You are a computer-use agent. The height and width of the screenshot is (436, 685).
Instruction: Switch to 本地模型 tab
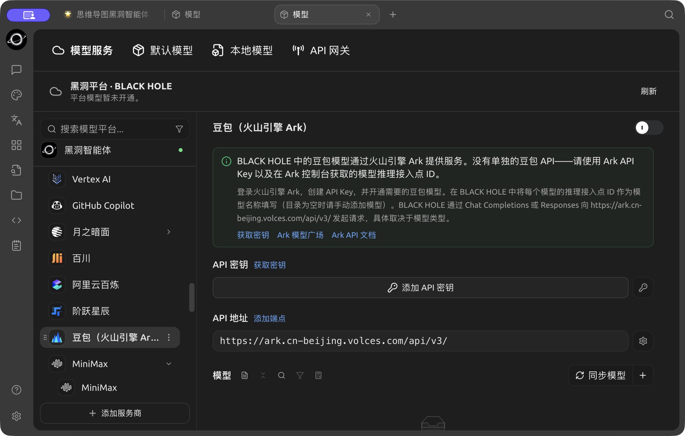click(242, 50)
